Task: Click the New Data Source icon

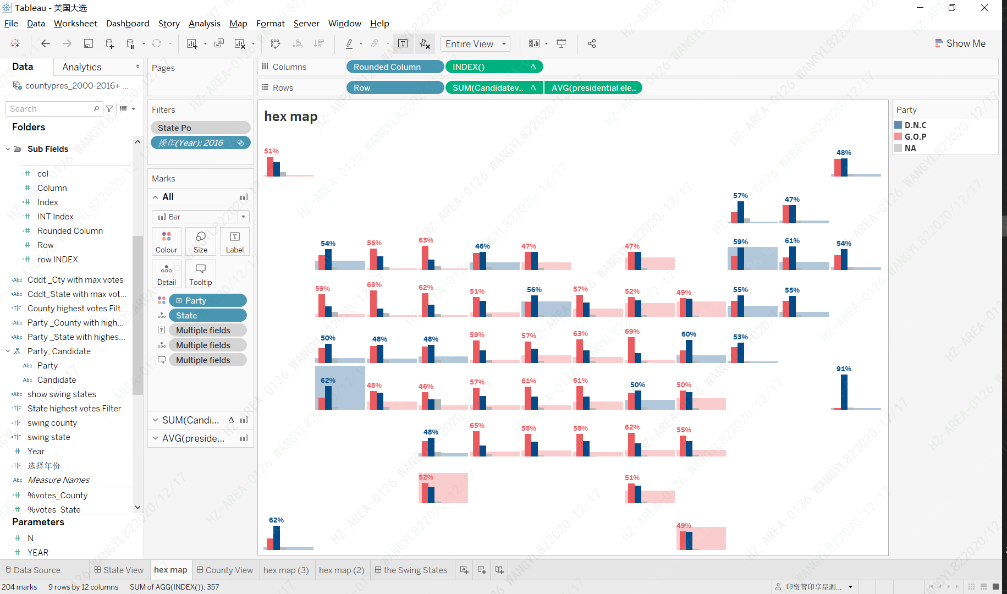Action: (109, 44)
